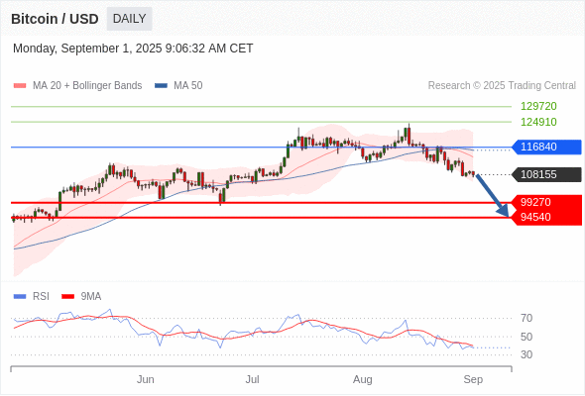Click the 9MA red legend swatch

point(67,297)
